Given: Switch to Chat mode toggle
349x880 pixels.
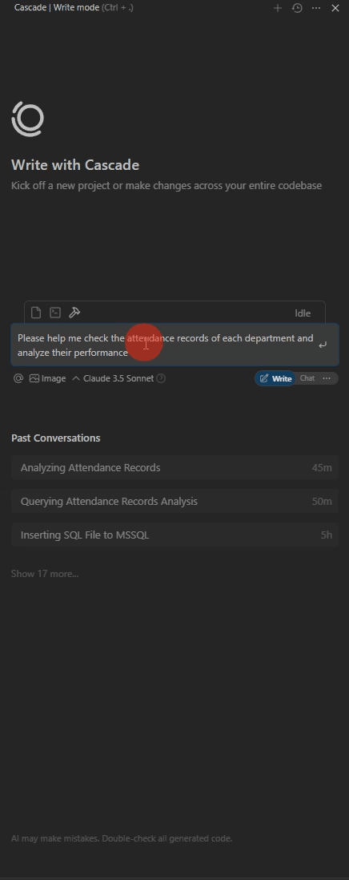Looking at the screenshot, I should 307,378.
